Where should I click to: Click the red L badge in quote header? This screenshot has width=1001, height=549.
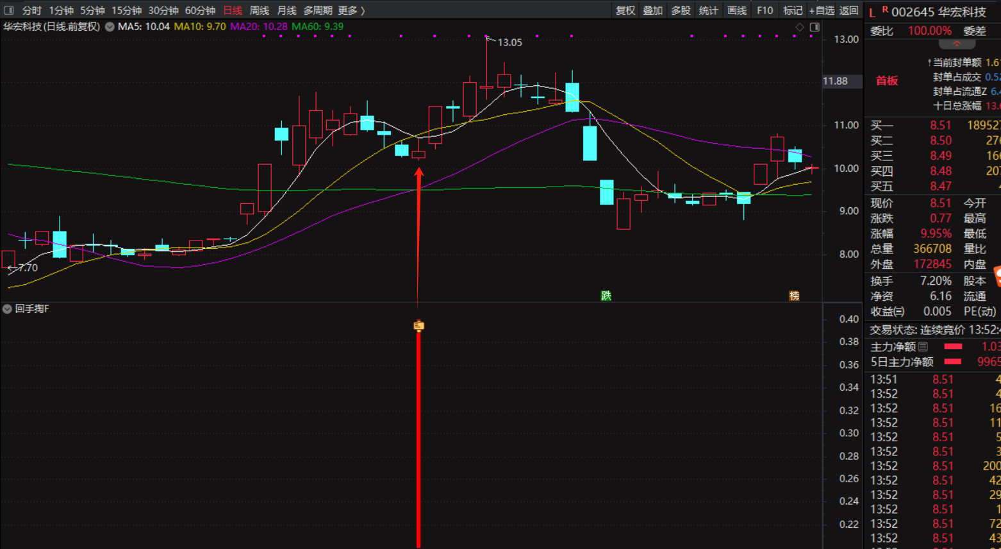click(x=872, y=13)
